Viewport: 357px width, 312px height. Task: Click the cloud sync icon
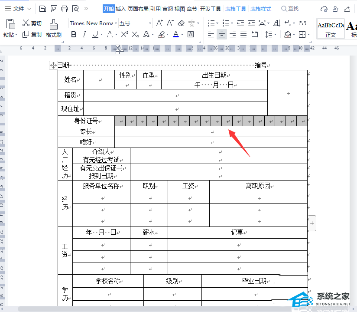pos(324,9)
